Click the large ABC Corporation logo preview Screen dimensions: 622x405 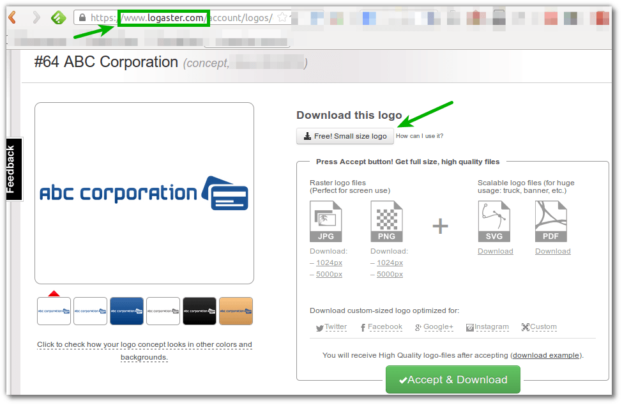pyautogui.click(x=144, y=193)
